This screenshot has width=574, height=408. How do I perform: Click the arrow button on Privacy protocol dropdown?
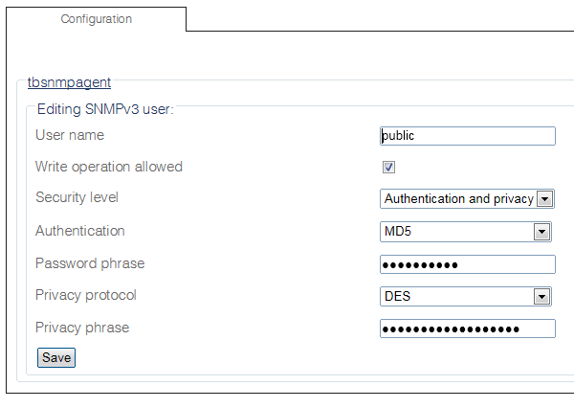click(541, 297)
